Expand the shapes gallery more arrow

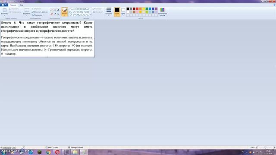point(91,15)
